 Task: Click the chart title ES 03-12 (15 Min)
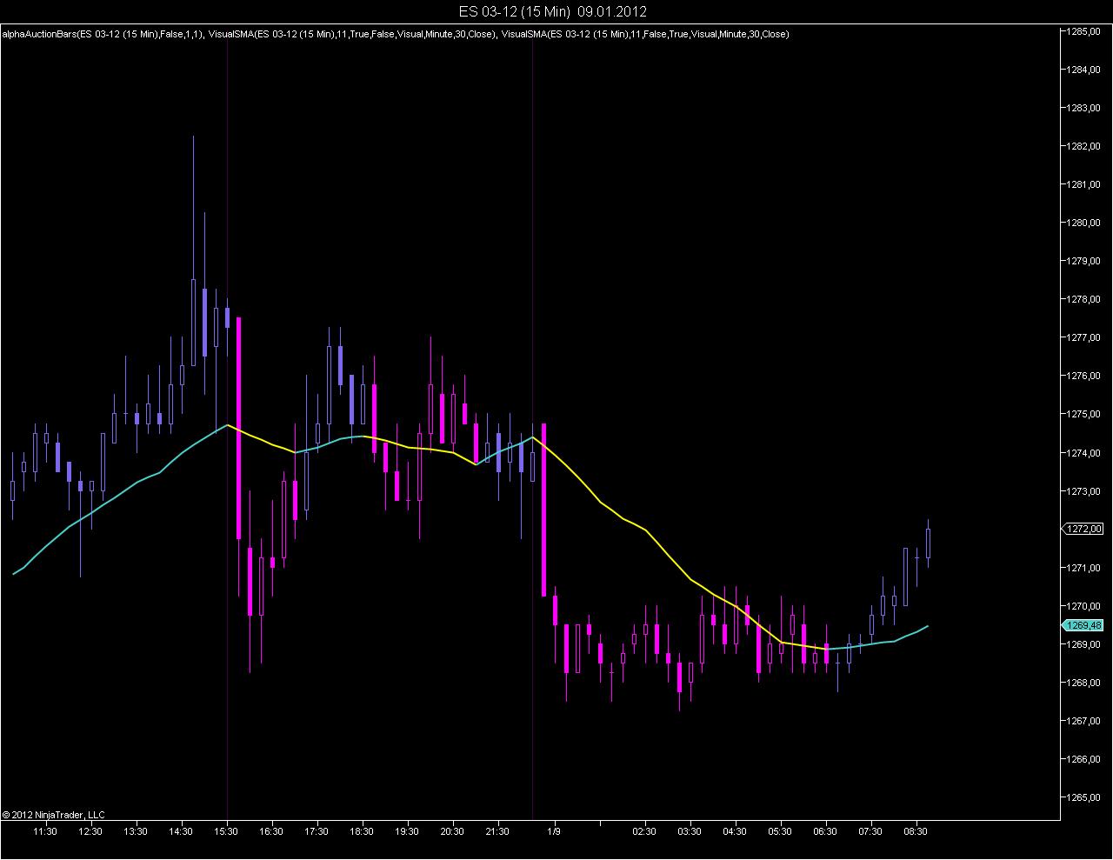point(514,11)
